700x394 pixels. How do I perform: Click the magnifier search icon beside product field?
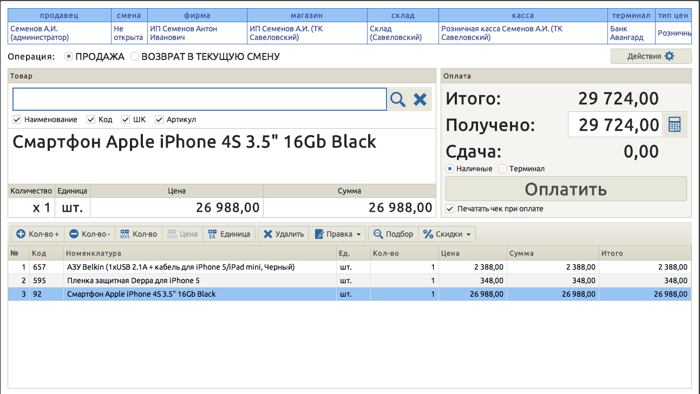click(398, 99)
